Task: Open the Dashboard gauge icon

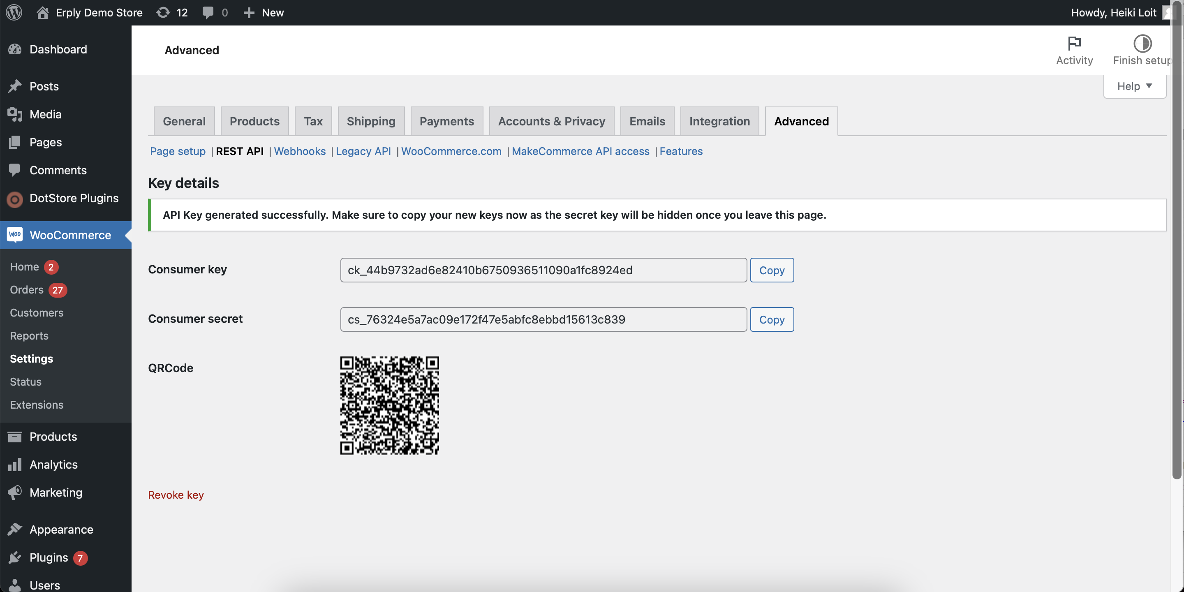Action: tap(15, 49)
